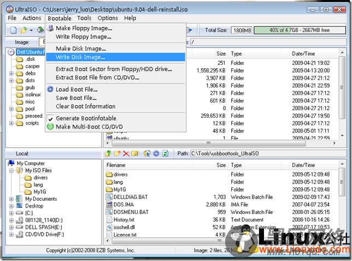Expand the debs folder in image tree
The width and height of the screenshot is (352, 261).
coord(11,74)
